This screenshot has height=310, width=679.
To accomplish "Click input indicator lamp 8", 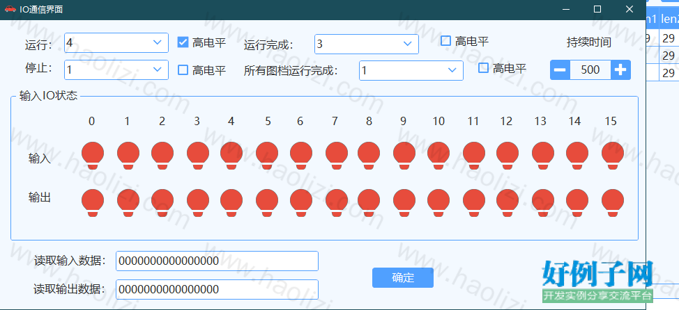I will pyautogui.click(x=369, y=156).
